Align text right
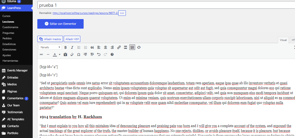The height and width of the screenshot is (138, 295). click(x=112, y=47)
